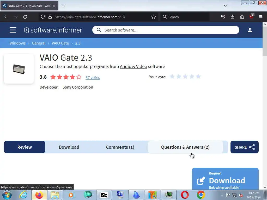Open the user account icon
The height and width of the screenshot is (200, 267).
point(250,30)
